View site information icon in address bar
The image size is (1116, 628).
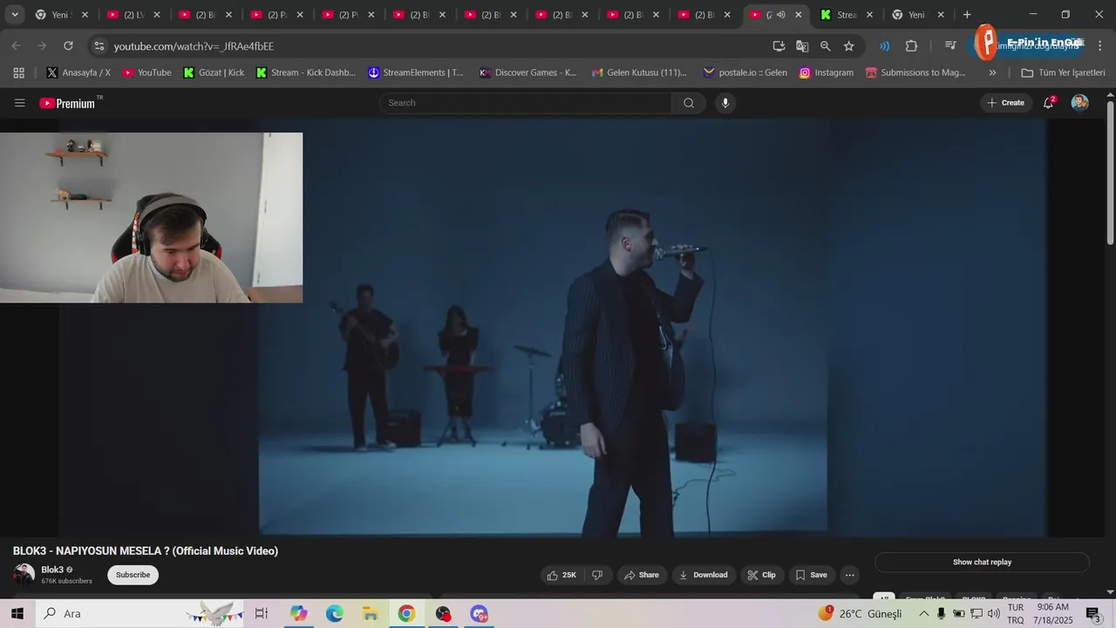click(99, 45)
